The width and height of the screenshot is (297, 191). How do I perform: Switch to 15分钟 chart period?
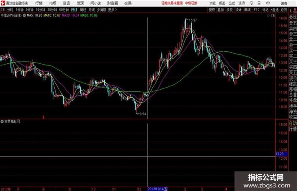[x=40, y=10]
